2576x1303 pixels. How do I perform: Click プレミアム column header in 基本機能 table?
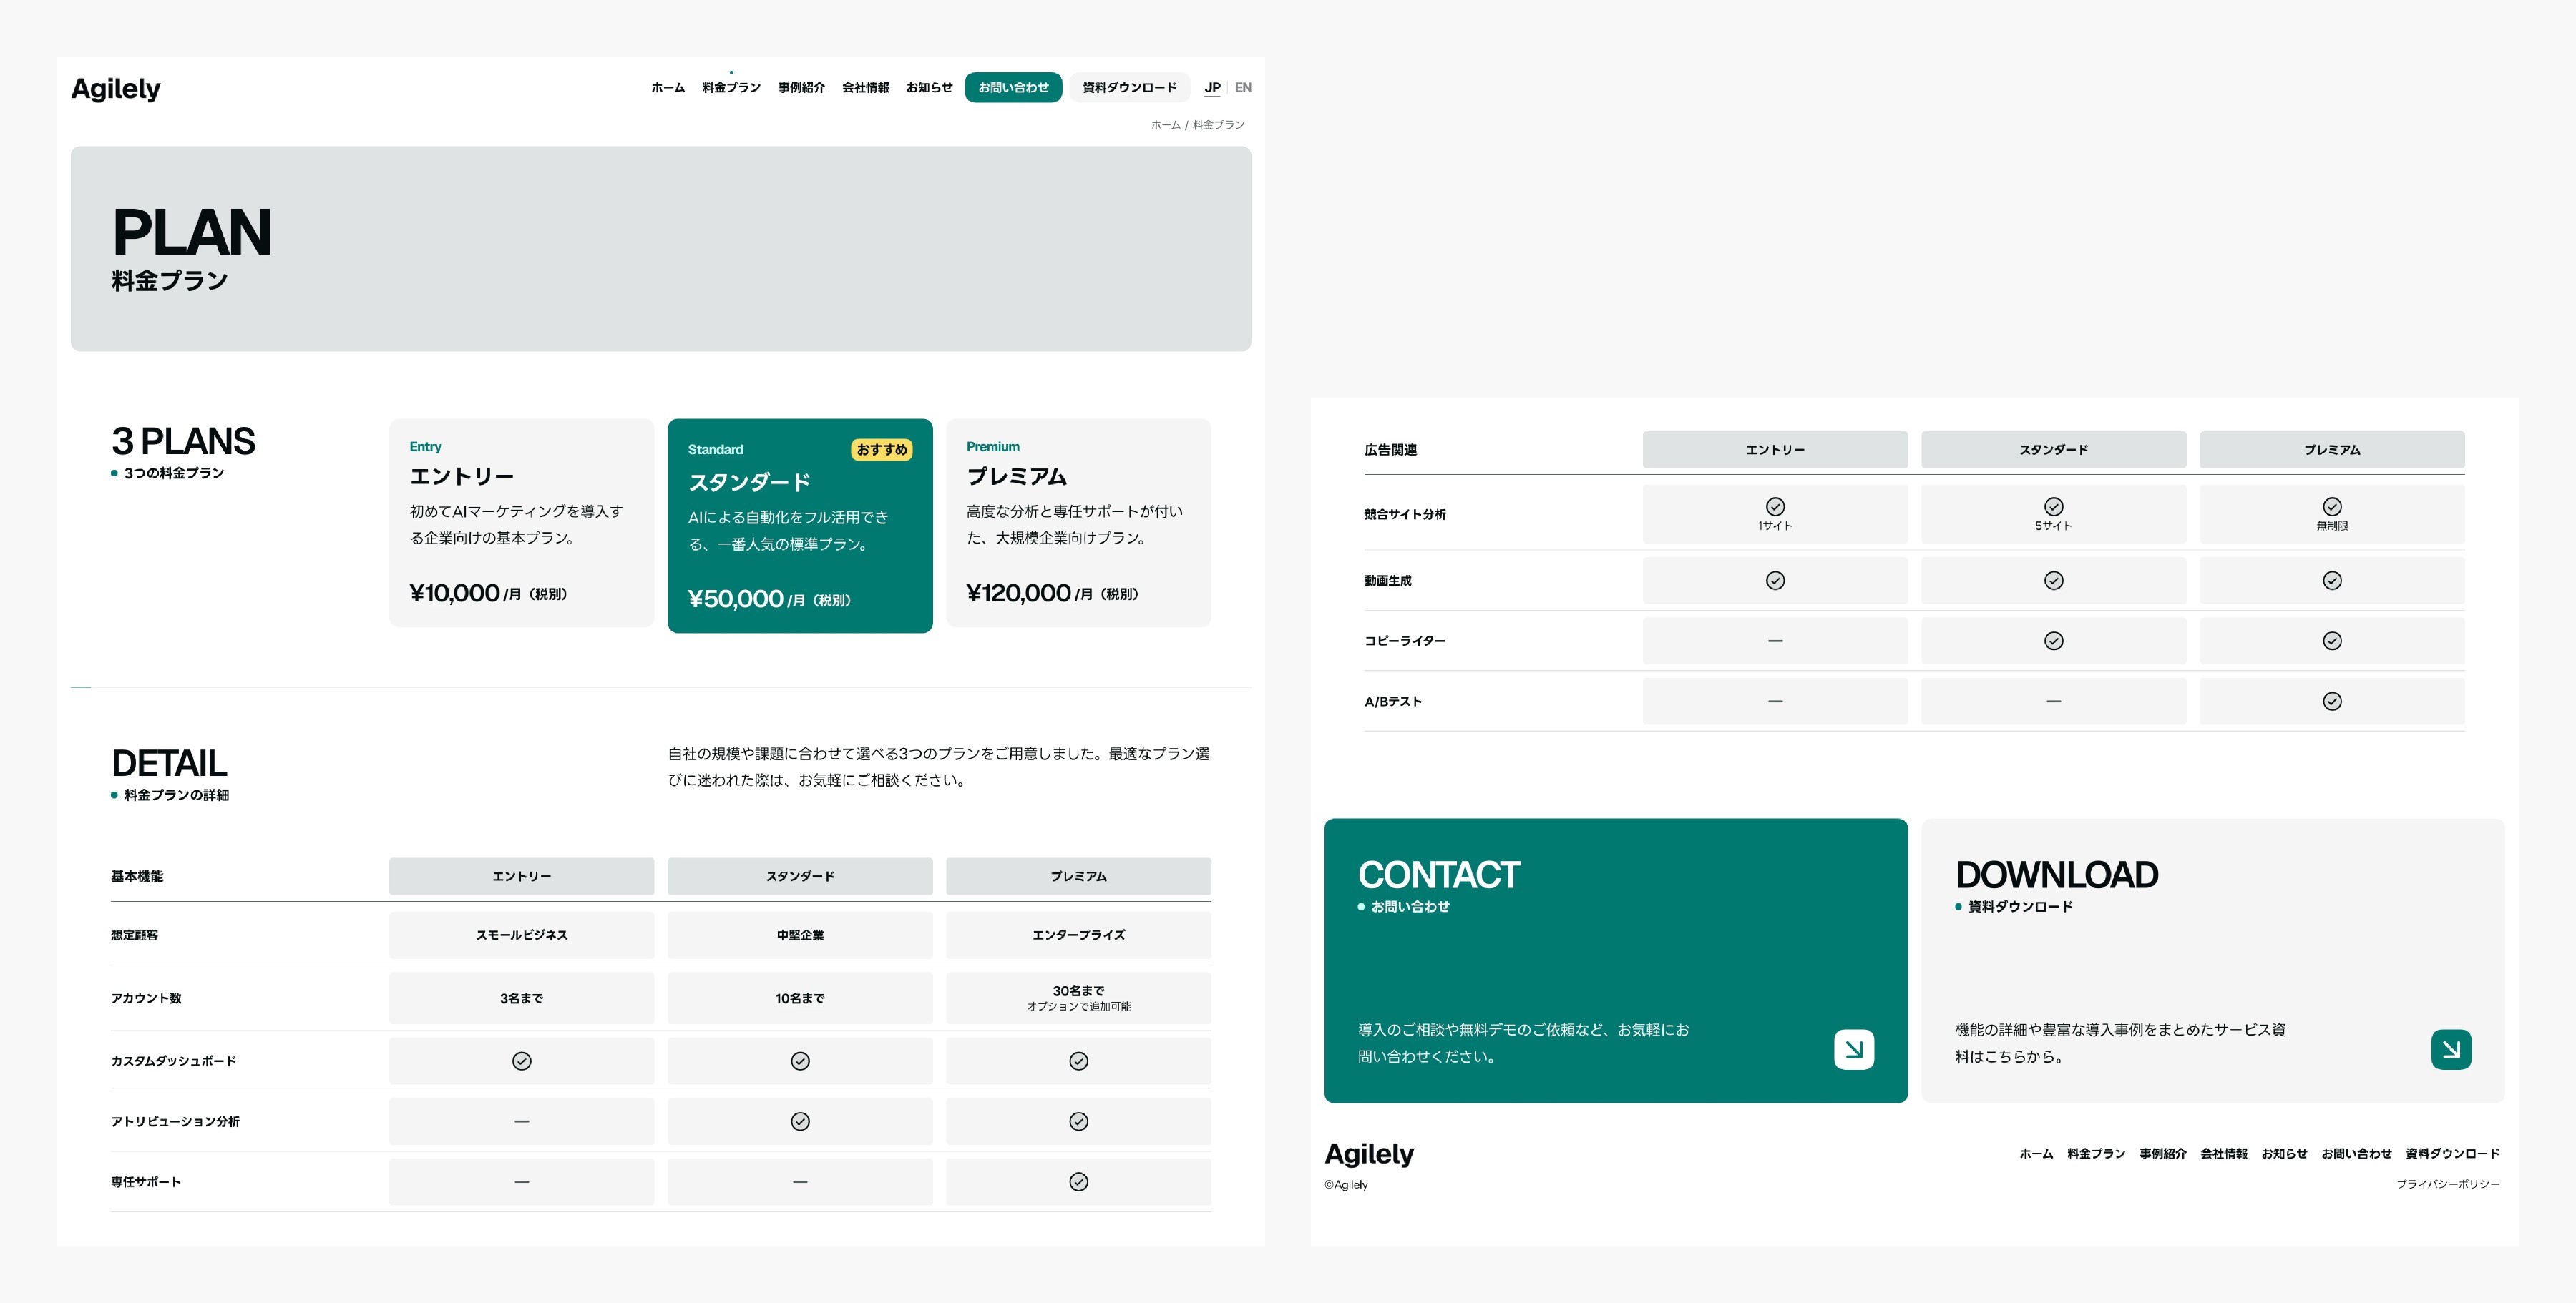(x=1078, y=876)
